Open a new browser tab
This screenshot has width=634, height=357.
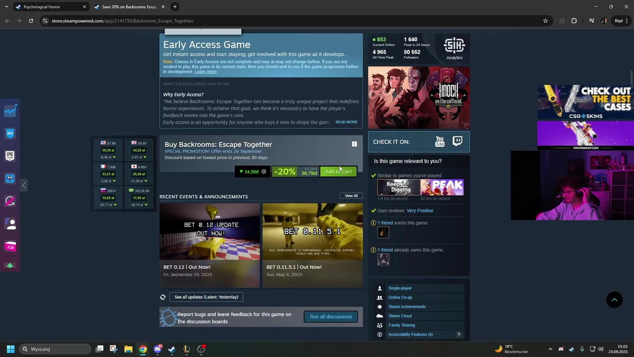click(175, 7)
